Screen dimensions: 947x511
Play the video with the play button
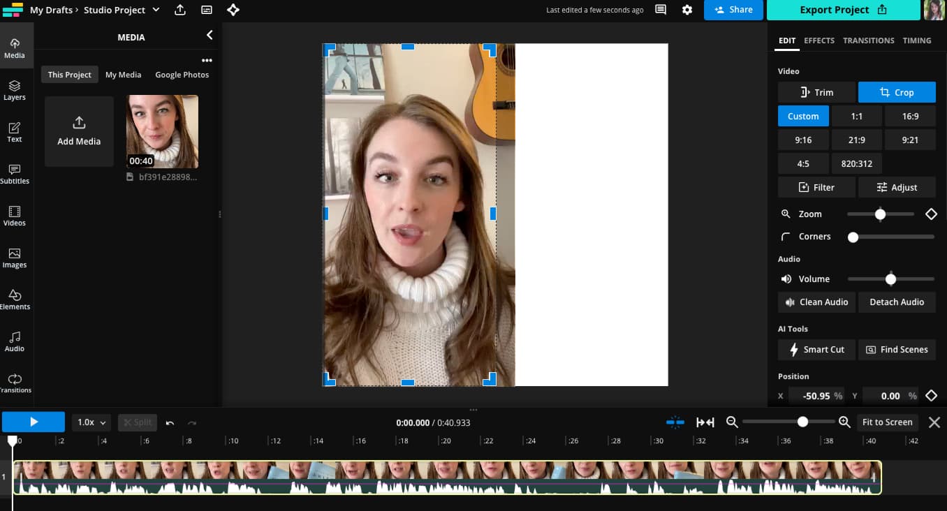point(34,422)
